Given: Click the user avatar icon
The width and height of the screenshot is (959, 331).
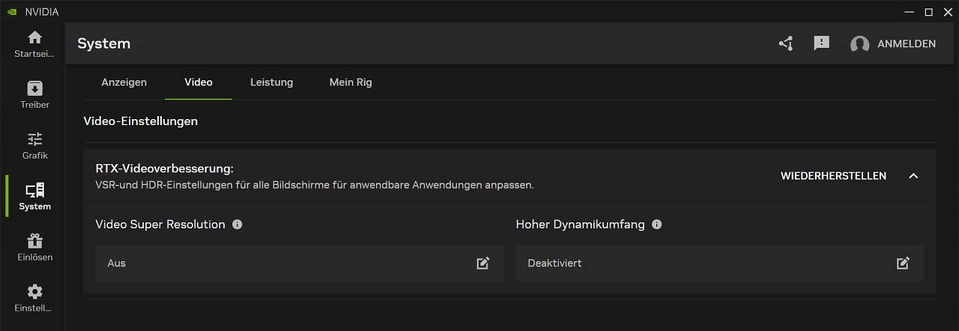Looking at the screenshot, I should [859, 44].
